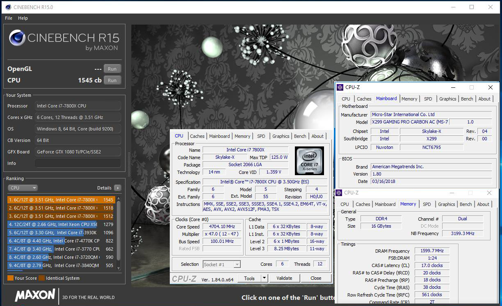Click the CPU-Z icon in Memory window title

339,193
